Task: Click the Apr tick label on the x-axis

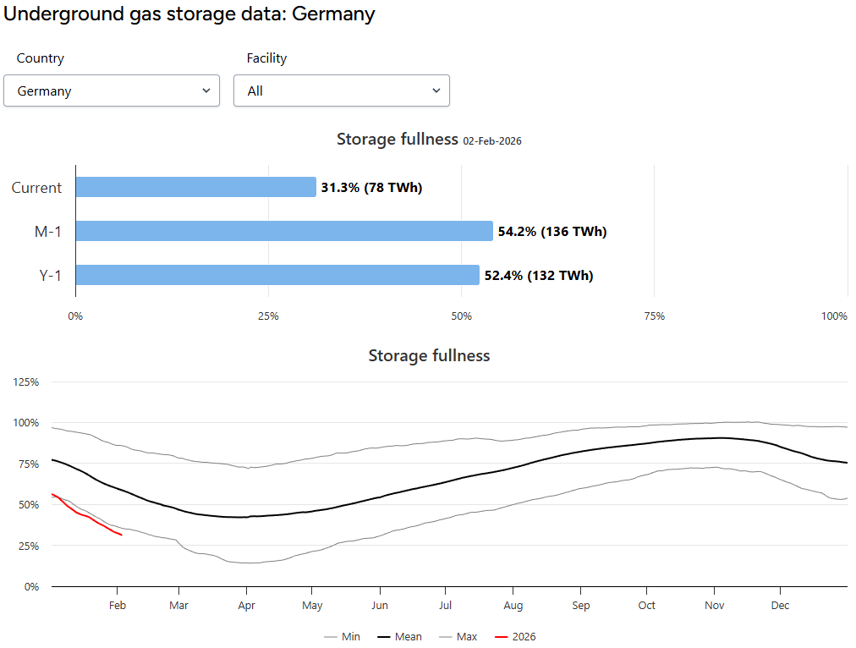Action: tap(246, 606)
